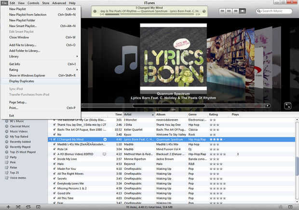
Task: Choose Add File to Library
Action: pyautogui.click(x=41, y=45)
